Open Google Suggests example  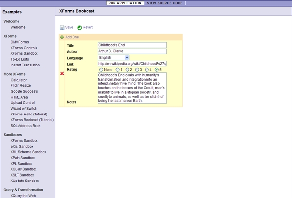[x=24, y=91]
